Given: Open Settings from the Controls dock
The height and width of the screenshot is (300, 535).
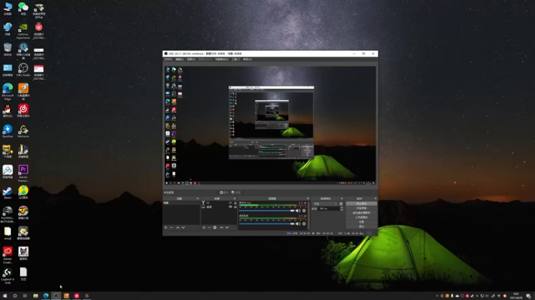Looking at the screenshot, I should point(361,222).
